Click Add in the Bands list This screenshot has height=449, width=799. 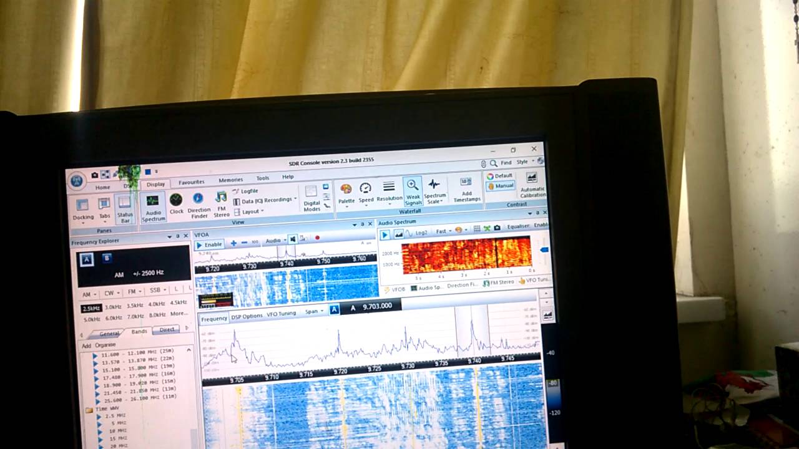pyautogui.click(x=86, y=345)
